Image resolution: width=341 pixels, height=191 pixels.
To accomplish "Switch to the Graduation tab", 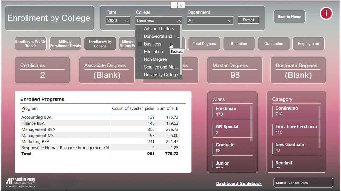I will tap(273, 43).
